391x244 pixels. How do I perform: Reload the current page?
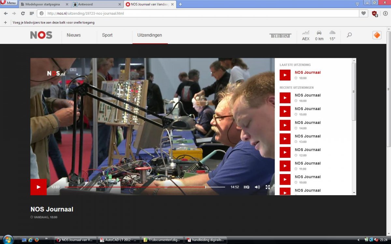point(23,13)
